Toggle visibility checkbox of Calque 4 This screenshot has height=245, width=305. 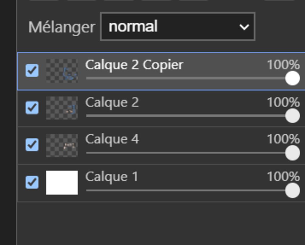[32, 145]
